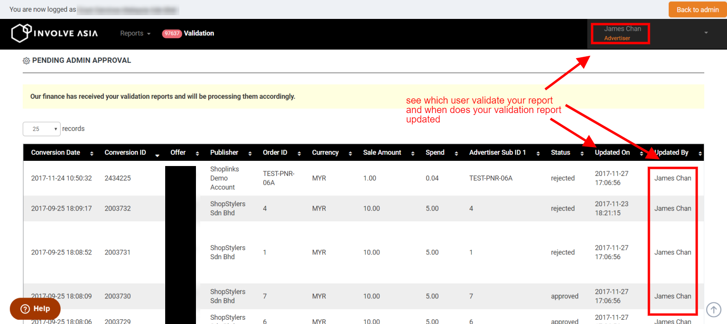The image size is (727, 324).
Task: Select the Shoplinks Demo Account publisher cell
Action: [x=225, y=178]
